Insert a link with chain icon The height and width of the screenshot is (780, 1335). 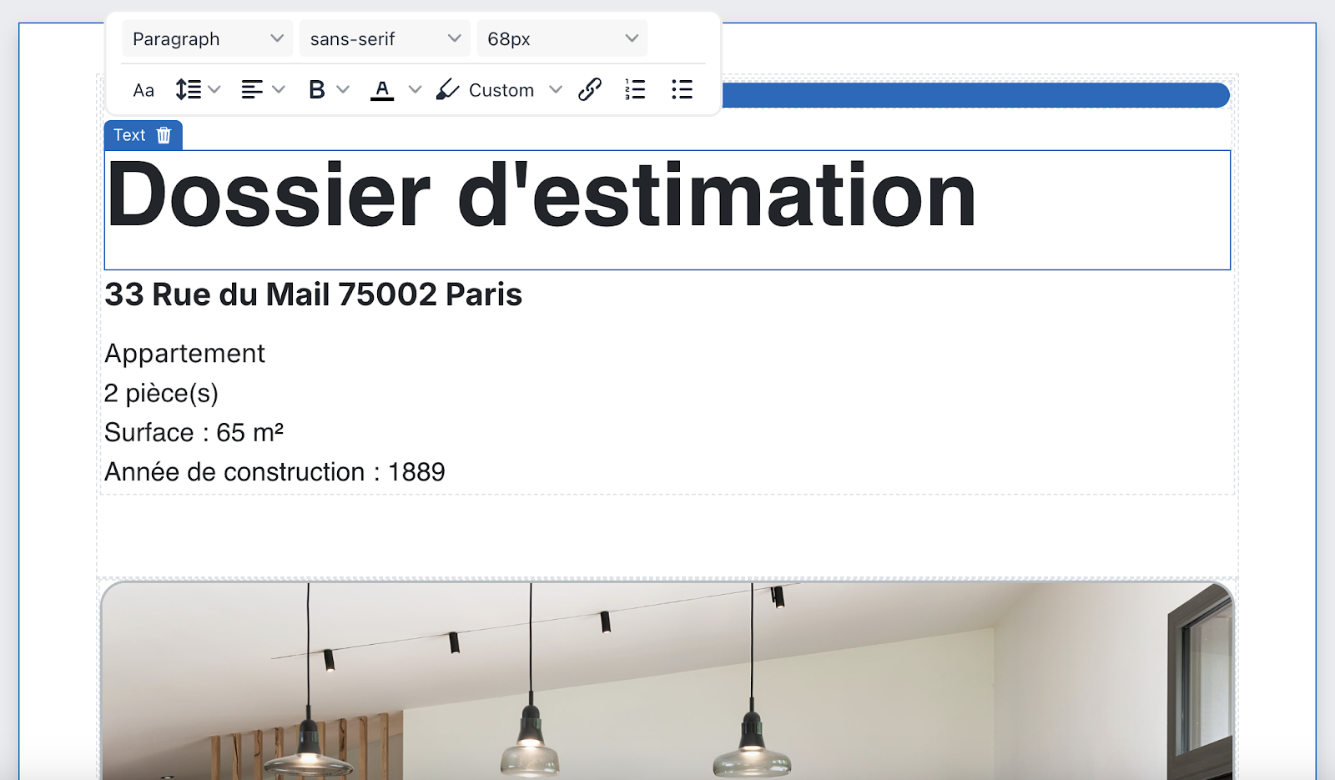590,89
